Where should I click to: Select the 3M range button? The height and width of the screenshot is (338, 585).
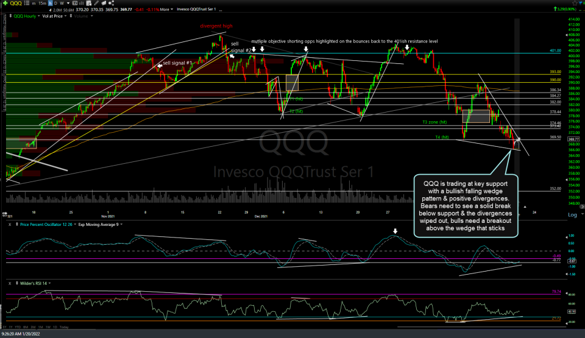pos(33,327)
